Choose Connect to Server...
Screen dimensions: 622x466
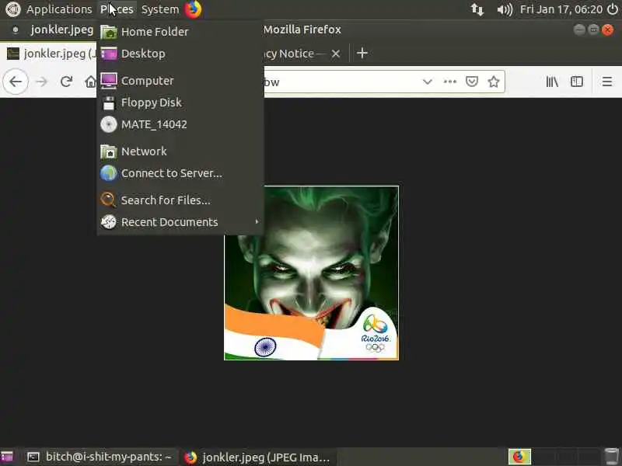click(180, 173)
